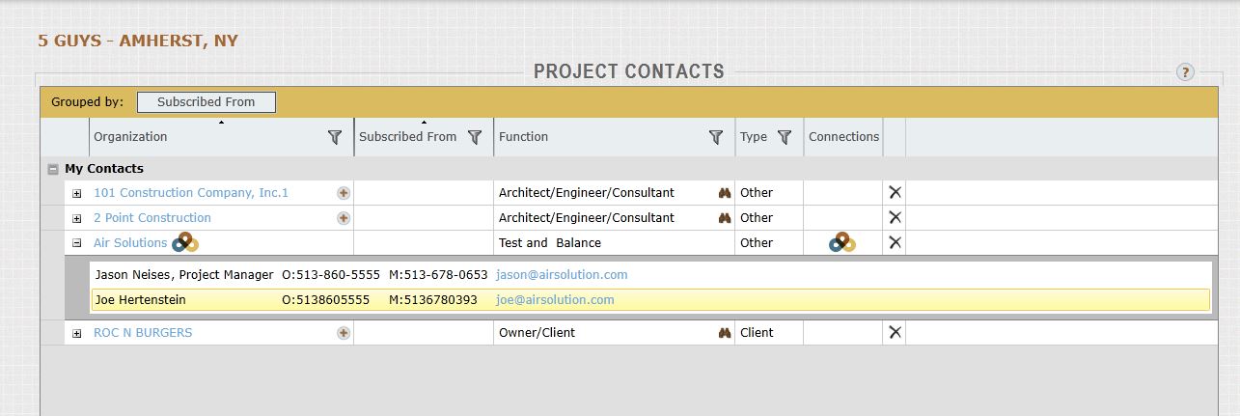
Task: Open the 2 Point Construction link
Action: (152, 218)
